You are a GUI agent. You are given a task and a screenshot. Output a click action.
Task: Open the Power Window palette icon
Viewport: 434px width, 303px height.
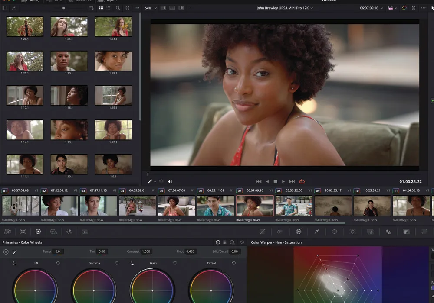(334, 232)
